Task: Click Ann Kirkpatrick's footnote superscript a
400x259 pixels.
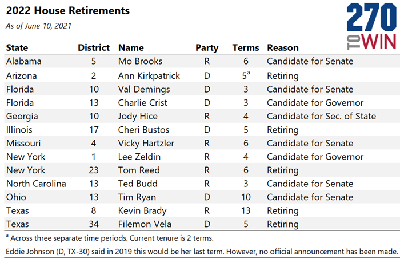Action: [249, 73]
